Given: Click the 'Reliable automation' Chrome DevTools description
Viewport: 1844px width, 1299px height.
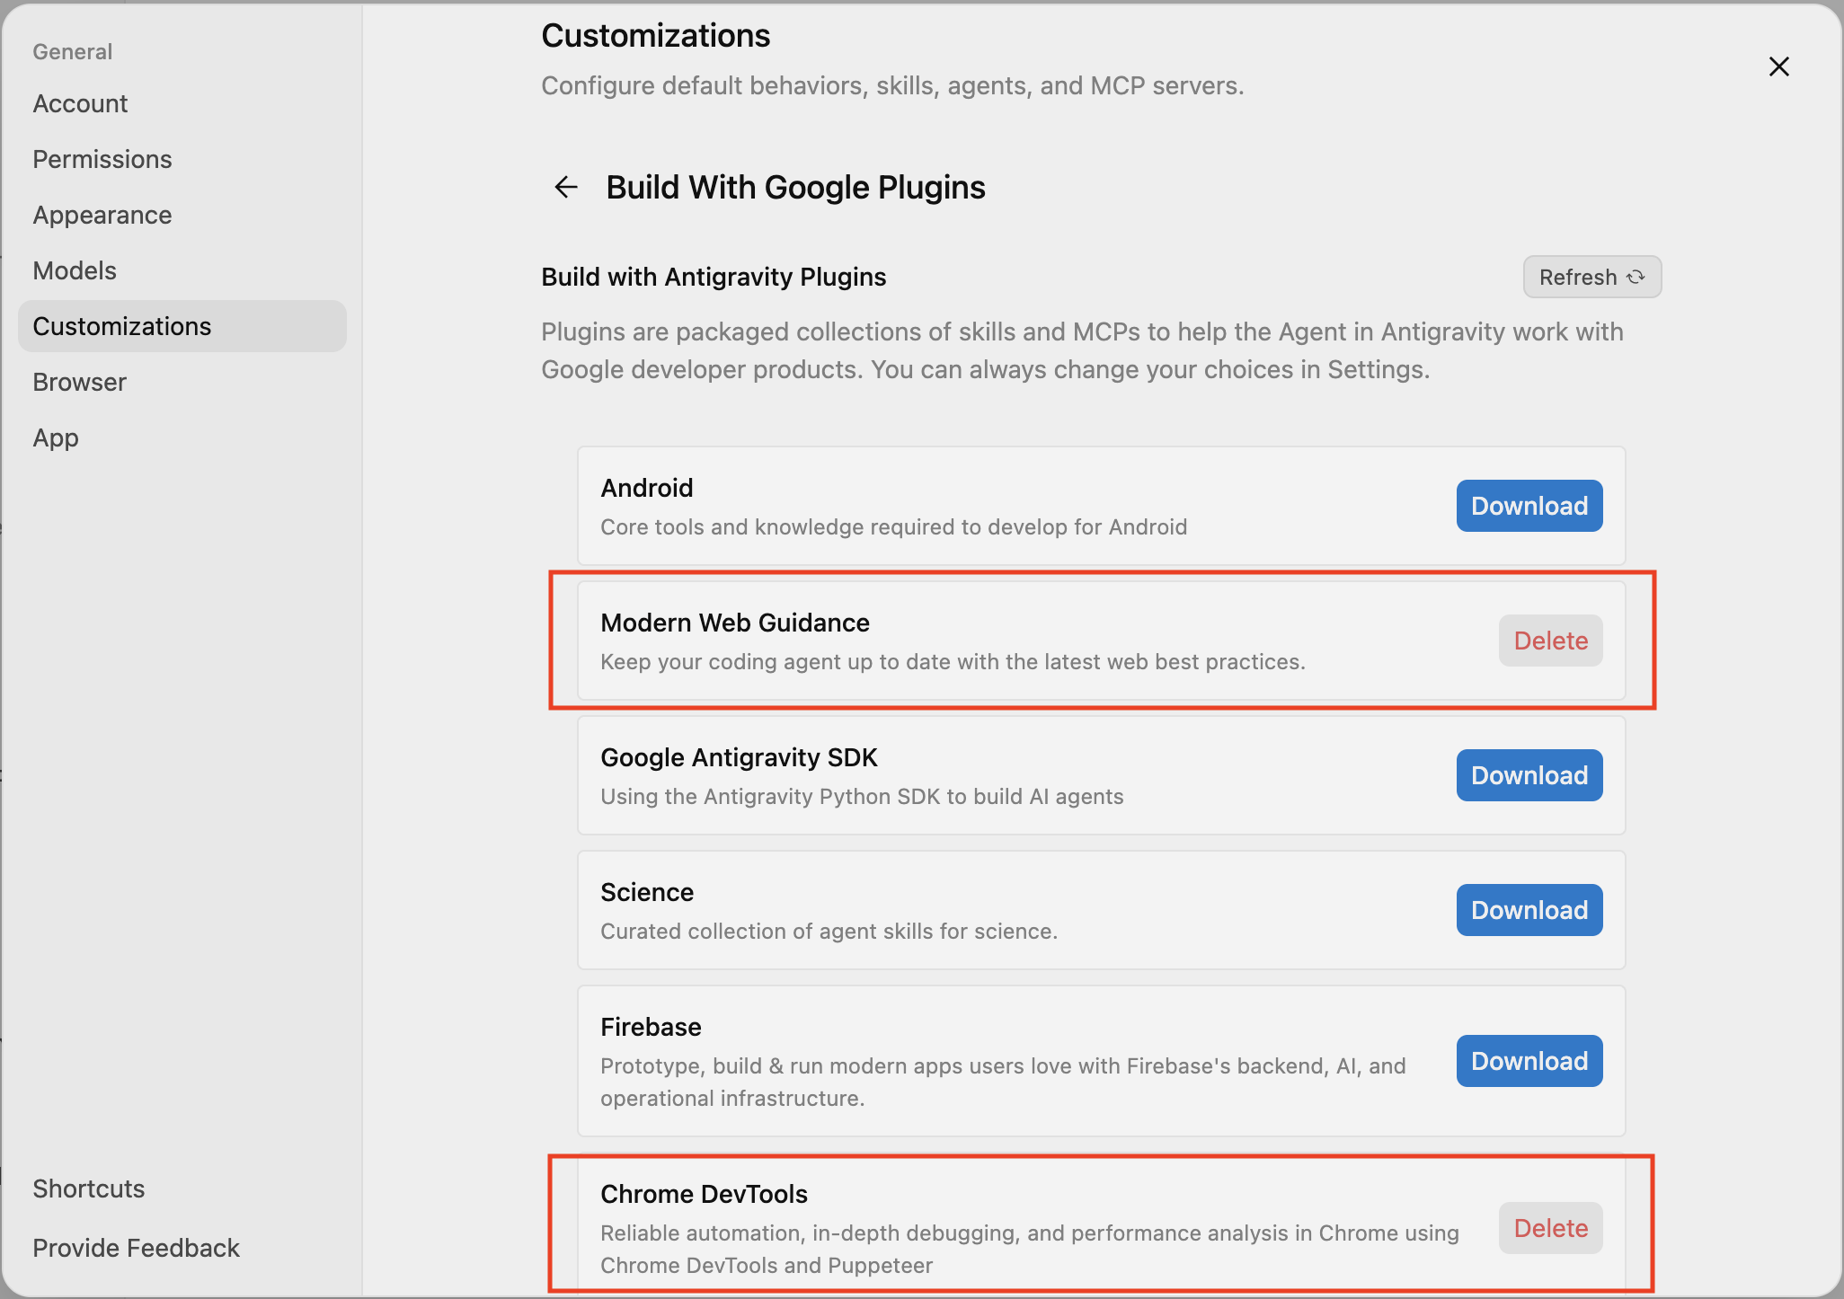Looking at the screenshot, I should point(1030,1249).
